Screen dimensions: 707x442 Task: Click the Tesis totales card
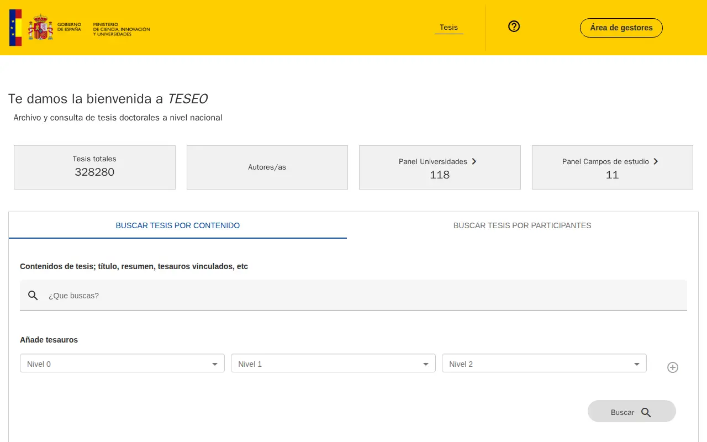(x=94, y=167)
